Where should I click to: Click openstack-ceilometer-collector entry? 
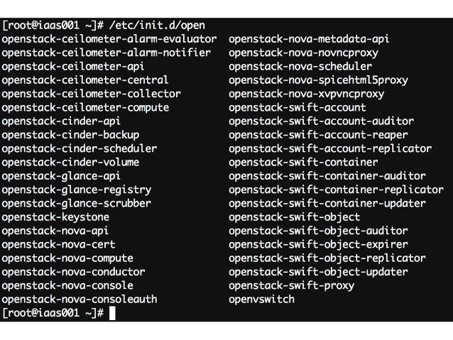click(x=92, y=94)
